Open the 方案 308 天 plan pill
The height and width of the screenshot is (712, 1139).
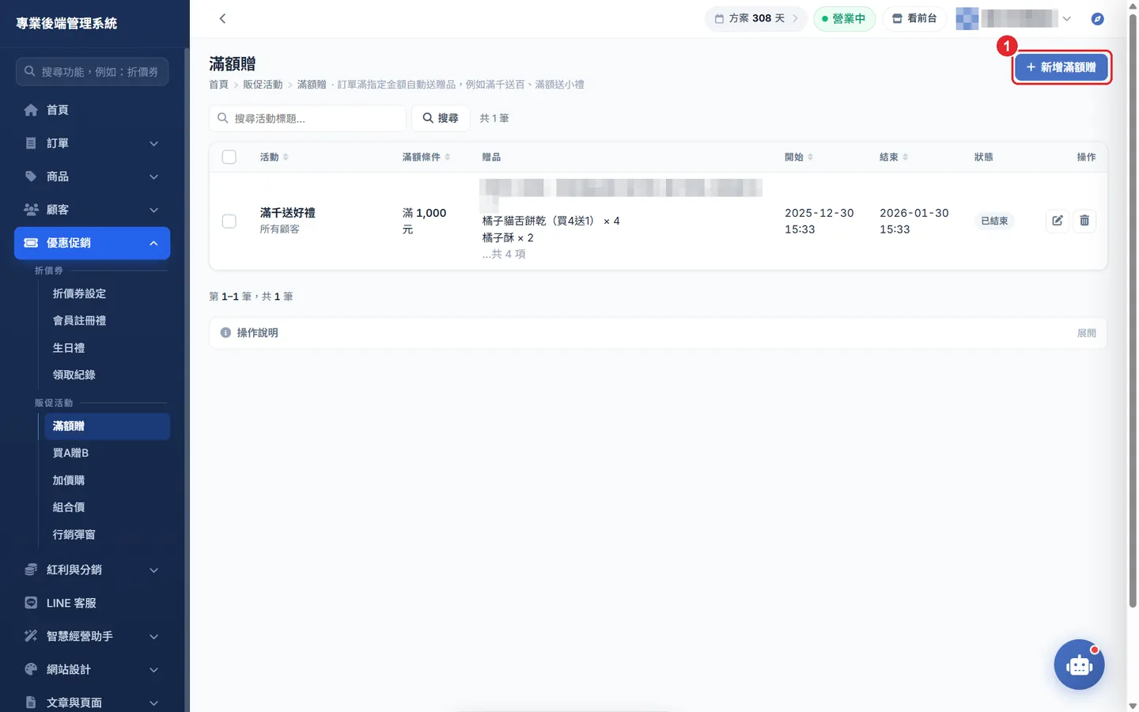tap(756, 18)
